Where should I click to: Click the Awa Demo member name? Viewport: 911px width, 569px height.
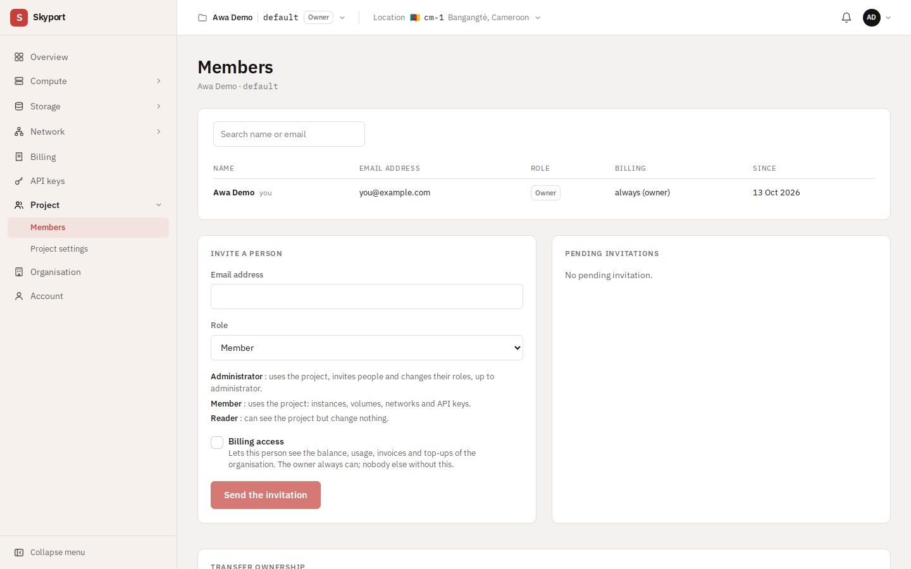click(x=234, y=193)
